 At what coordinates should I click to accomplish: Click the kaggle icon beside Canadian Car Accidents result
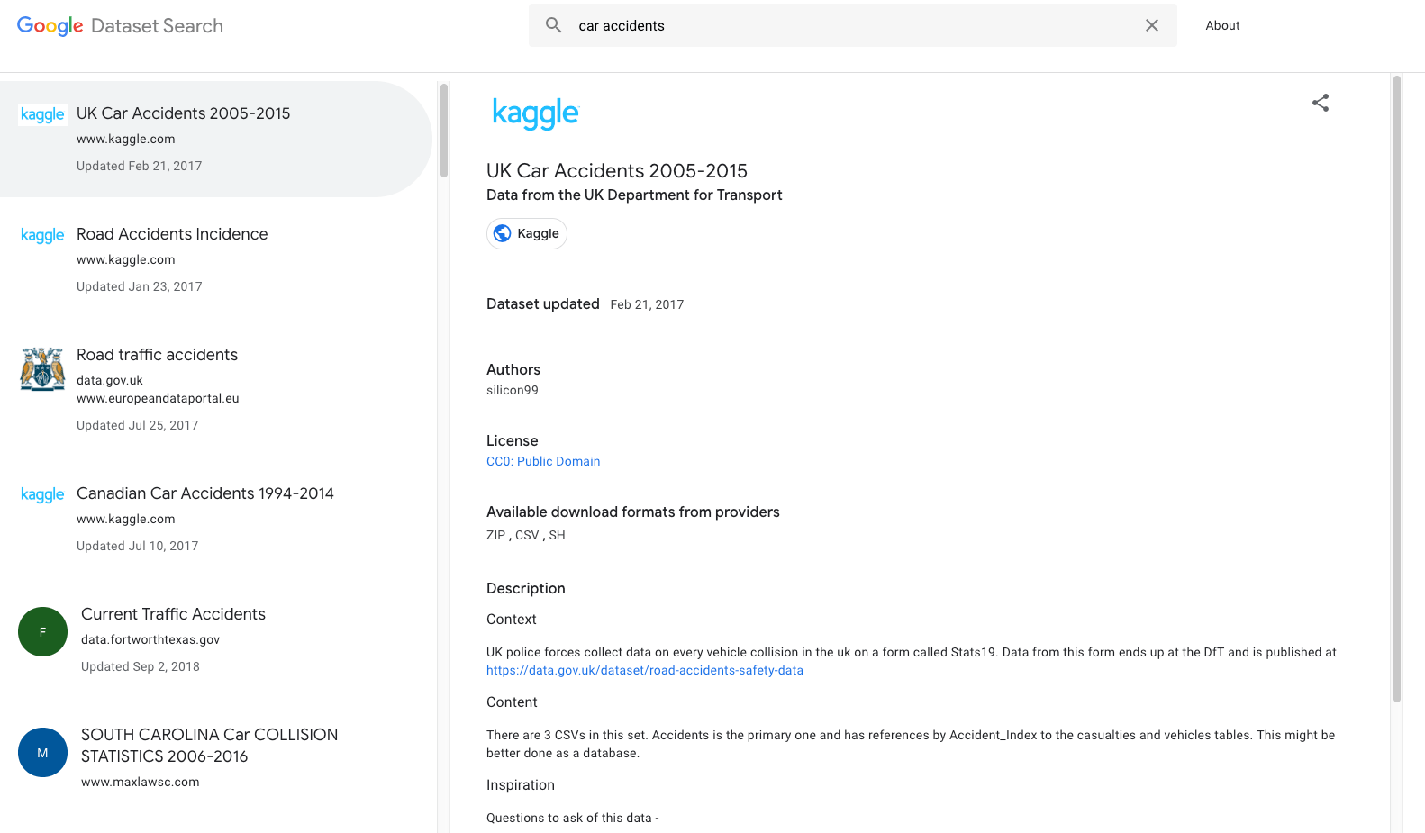[x=42, y=494]
